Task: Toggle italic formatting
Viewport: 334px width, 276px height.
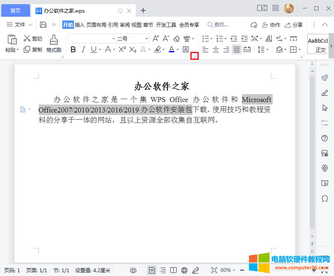Action: 83,49
